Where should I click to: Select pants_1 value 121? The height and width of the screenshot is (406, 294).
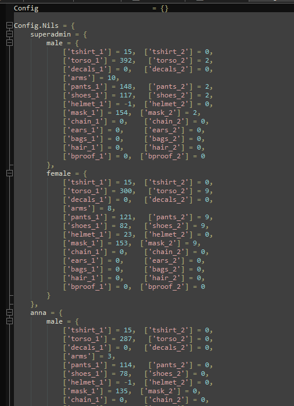click(126, 217)
